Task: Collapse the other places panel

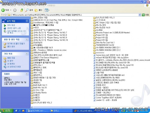Action: coord(27,54)
